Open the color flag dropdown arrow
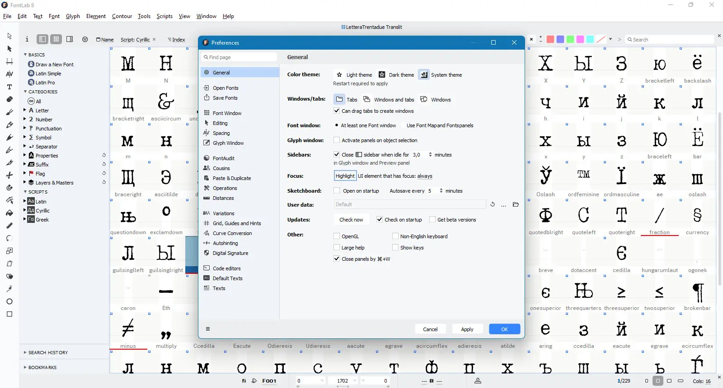 click(610, 39)
